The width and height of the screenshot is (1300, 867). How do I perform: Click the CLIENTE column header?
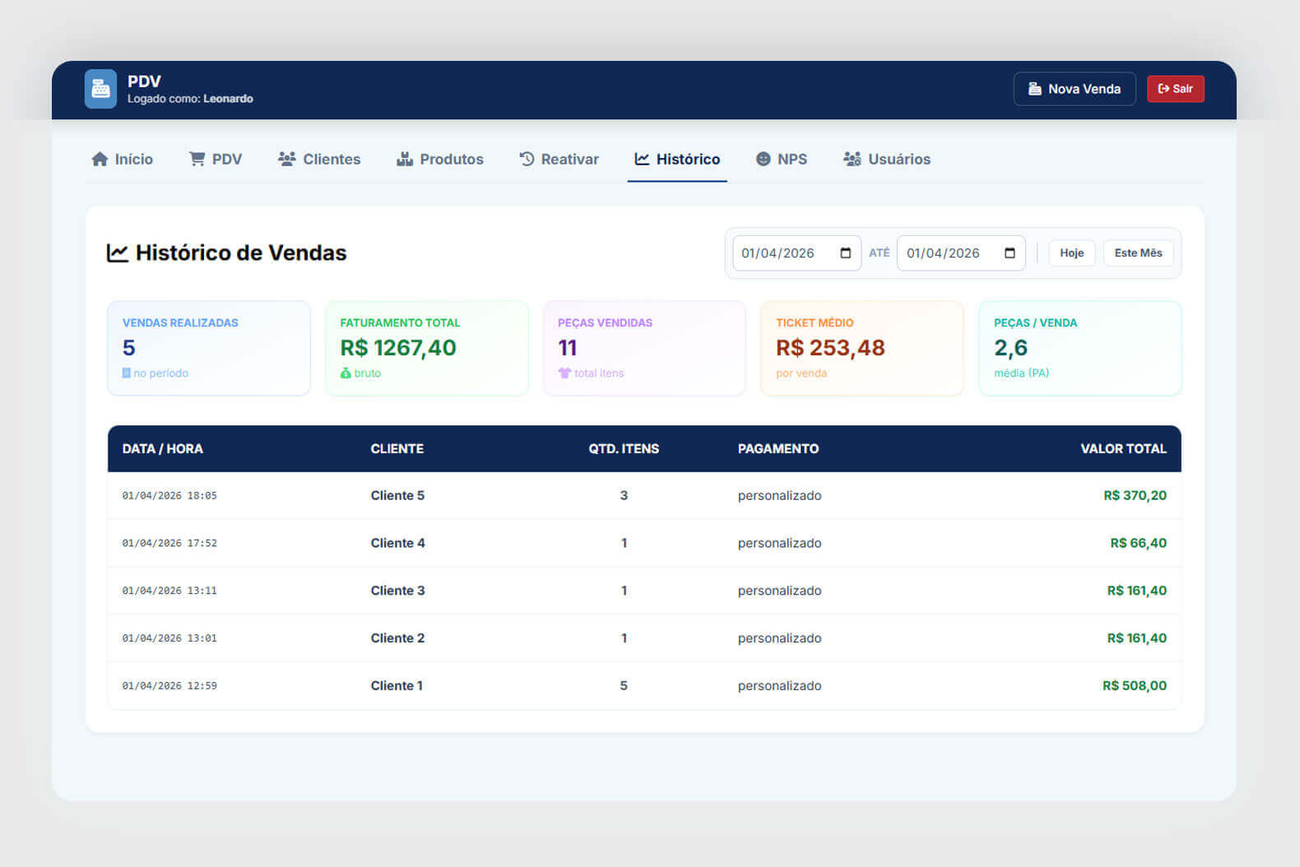(x=397, y=448)
